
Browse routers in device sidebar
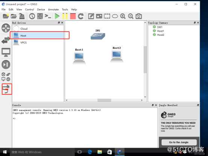pyautogui.click(x=6, y=28)
